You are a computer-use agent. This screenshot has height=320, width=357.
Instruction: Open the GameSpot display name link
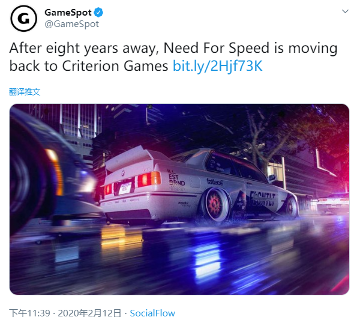(68, 13)
